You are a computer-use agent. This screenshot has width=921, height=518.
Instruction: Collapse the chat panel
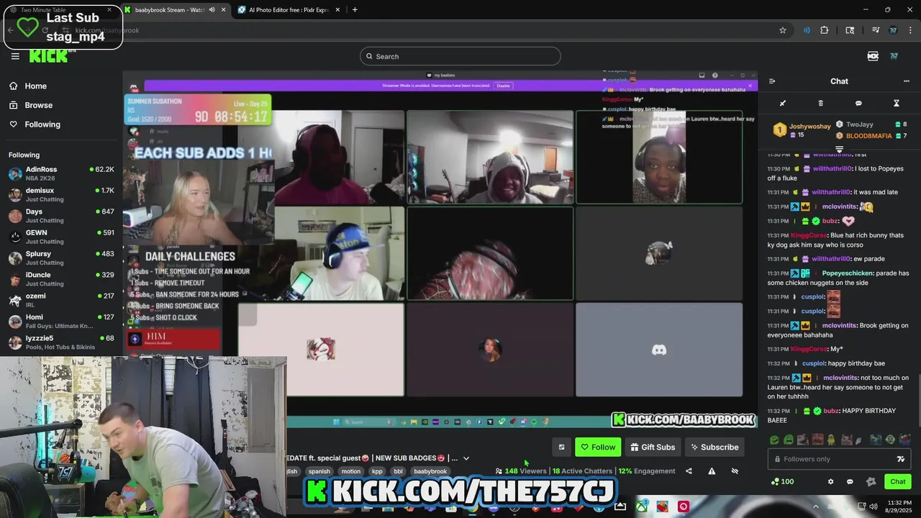tap(772, 81)
